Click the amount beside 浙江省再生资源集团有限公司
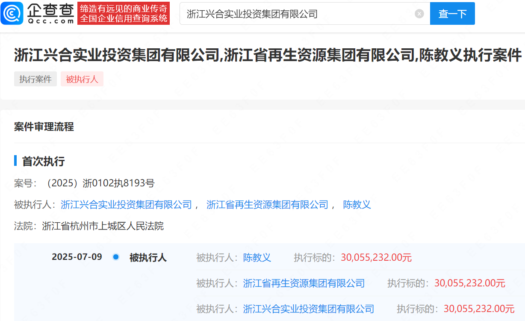Image resolution: width=525 pixels, height=321 pixels. [470, 283]
